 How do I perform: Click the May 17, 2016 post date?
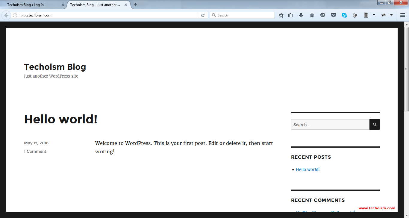[36, 143]
